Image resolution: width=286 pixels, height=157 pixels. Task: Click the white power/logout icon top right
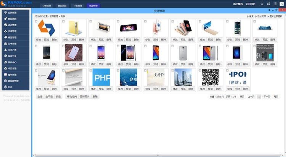[x=282, y=4]
